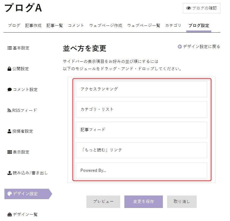Click the person icon for 投稿者設定
The height and width of the screenshot is (221, 230).
click(9, 131)
